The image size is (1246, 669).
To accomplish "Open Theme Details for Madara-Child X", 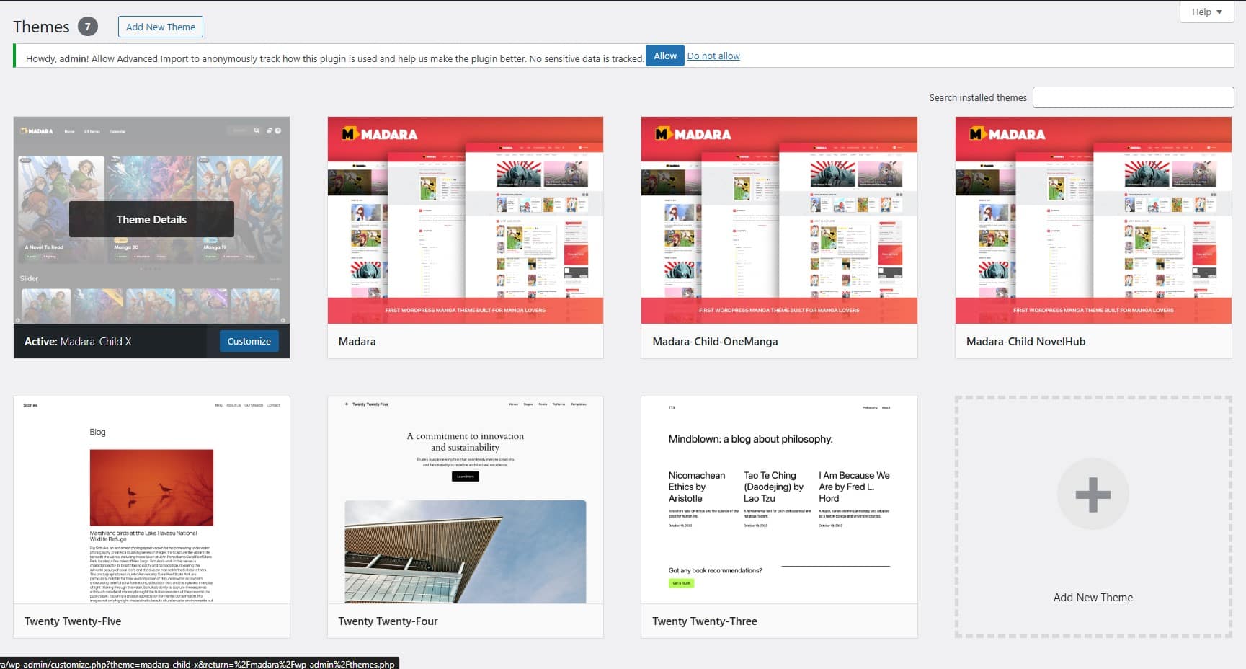I will (x=151, y=219).
